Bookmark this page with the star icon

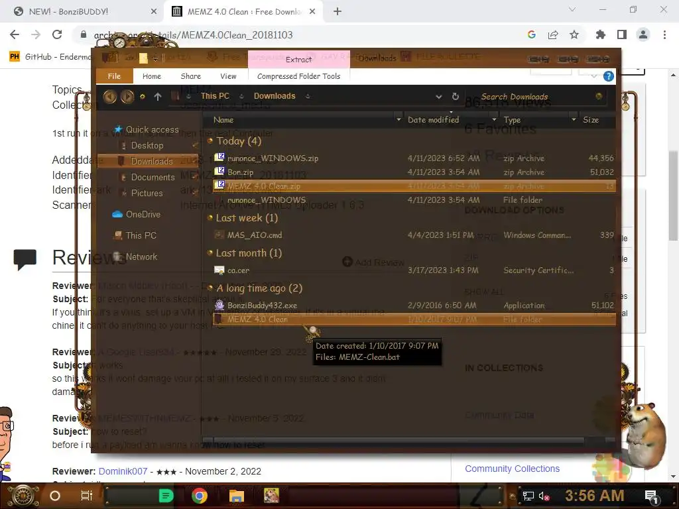(574, 34)
